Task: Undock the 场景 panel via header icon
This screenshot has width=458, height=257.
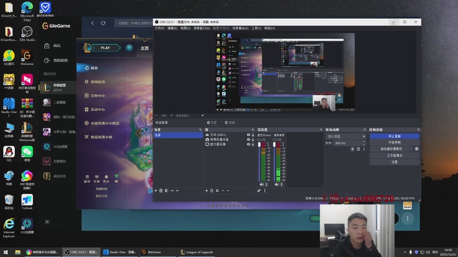Action: click(x=200, y=130)
